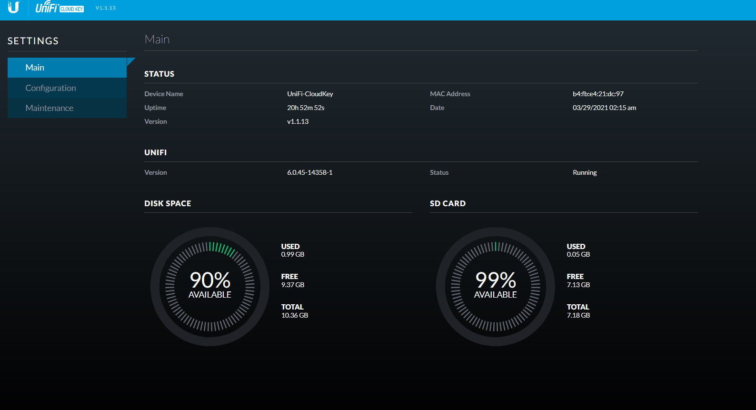
Task: Select the uptime value 20h 52m 52s
Action: 306,108
